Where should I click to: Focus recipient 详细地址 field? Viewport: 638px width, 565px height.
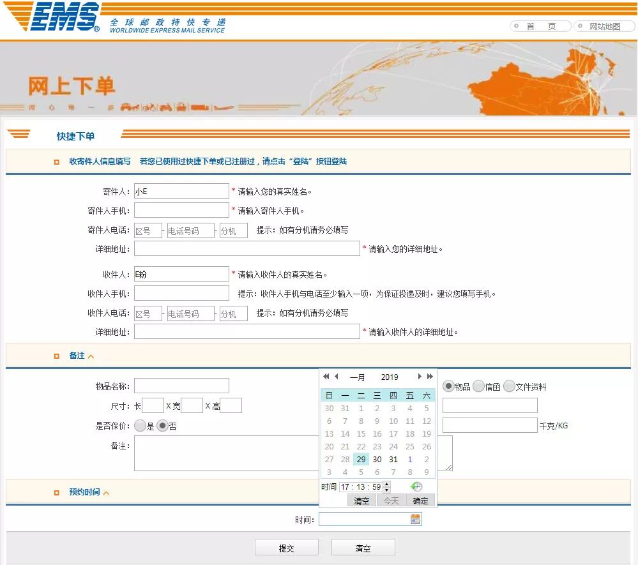[x=247, y=331]
